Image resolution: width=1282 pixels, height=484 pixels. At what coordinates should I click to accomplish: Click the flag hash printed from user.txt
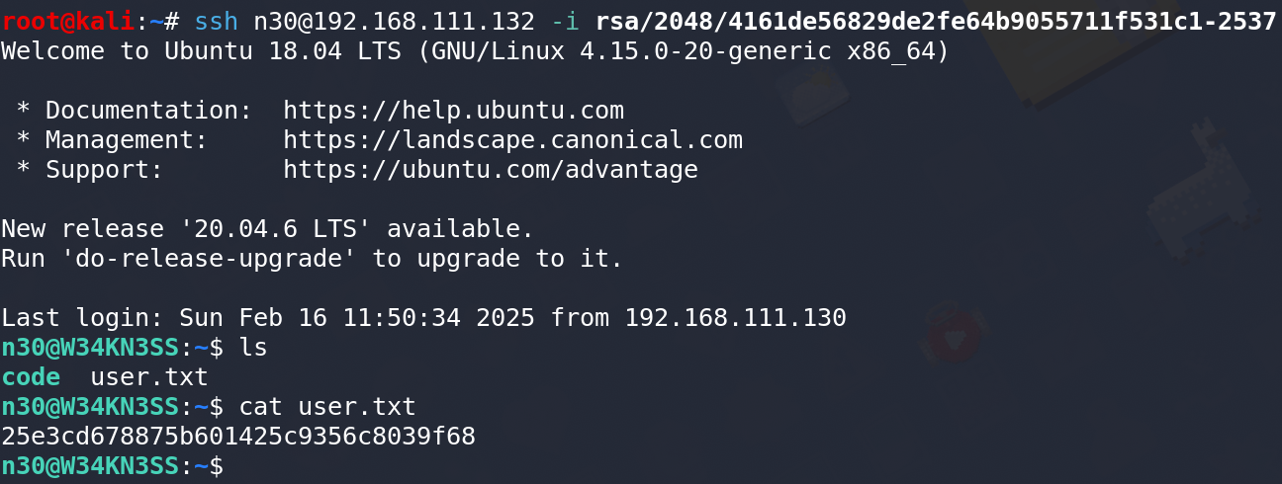[237, 437]
